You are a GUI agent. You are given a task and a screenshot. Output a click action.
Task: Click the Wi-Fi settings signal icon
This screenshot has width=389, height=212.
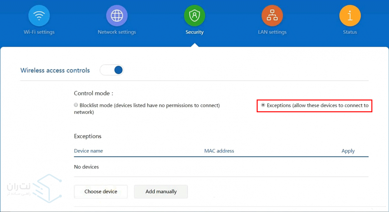pos(39,16)
